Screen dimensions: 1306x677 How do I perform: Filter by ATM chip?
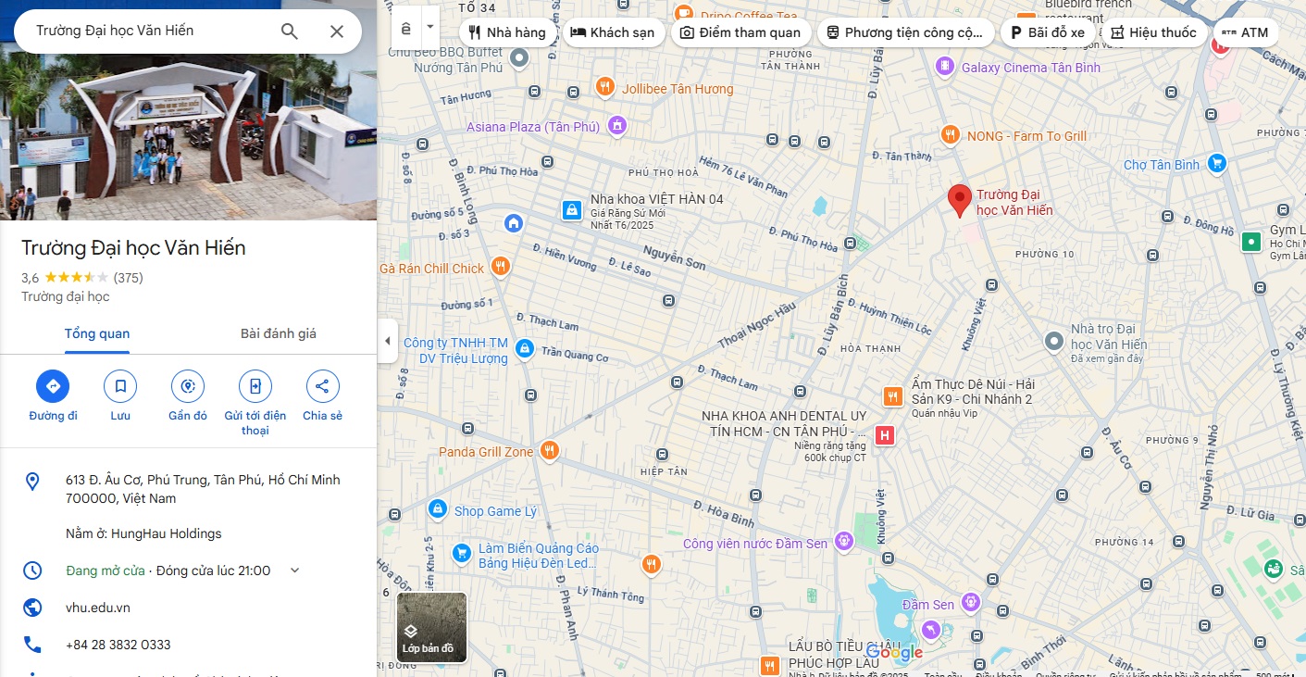coord(1245,32)
